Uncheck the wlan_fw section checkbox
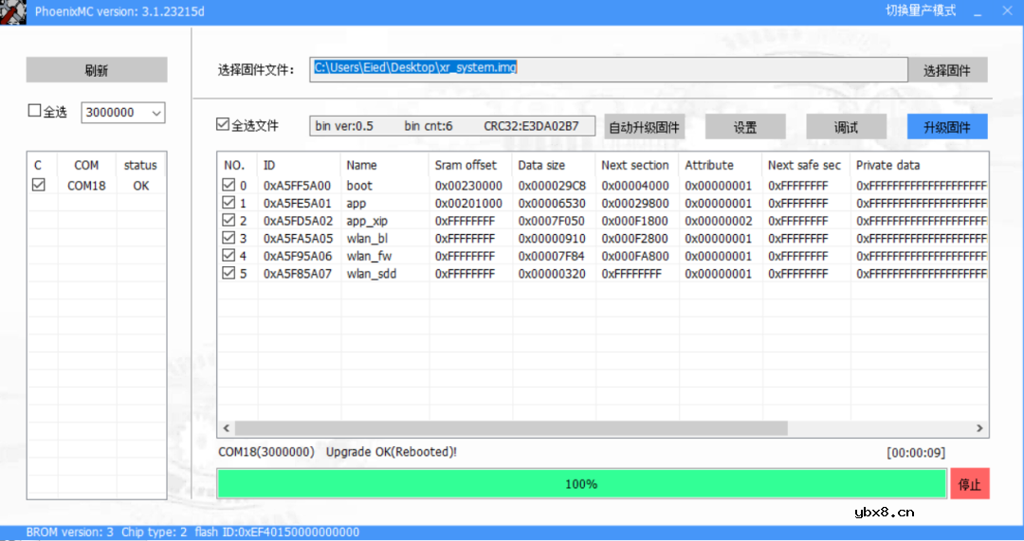 [x=229, y=256]
